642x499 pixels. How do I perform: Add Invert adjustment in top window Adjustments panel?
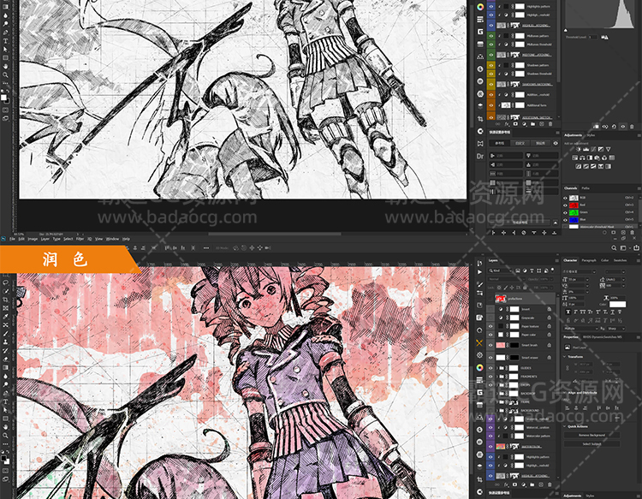pos(579,166)
